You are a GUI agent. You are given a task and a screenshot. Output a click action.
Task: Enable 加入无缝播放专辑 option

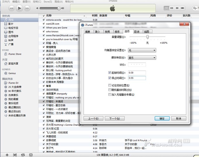pyautogui.click(x=110, y=94)
